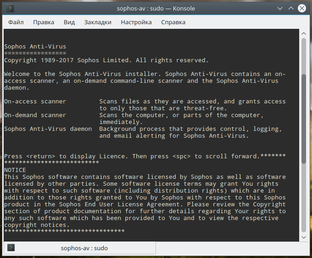Click the 'On-access scanner' label
Image resolution: width=312 pixels, height=258 pixels.
(x=35, y=102)
